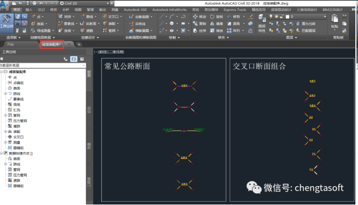Open the 插入 ribbon tab
Screen dimensions: 358x205
pyautogui.click(x=29, y=9)
